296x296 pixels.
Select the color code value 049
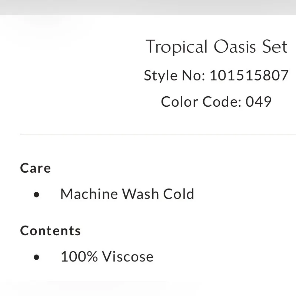tap(259, 102)
